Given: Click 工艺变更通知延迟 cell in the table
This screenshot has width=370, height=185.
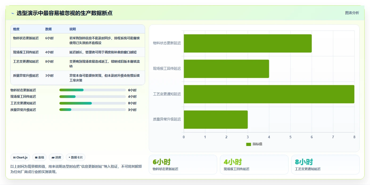Looking at the screenshot, I should click(26, 62).
